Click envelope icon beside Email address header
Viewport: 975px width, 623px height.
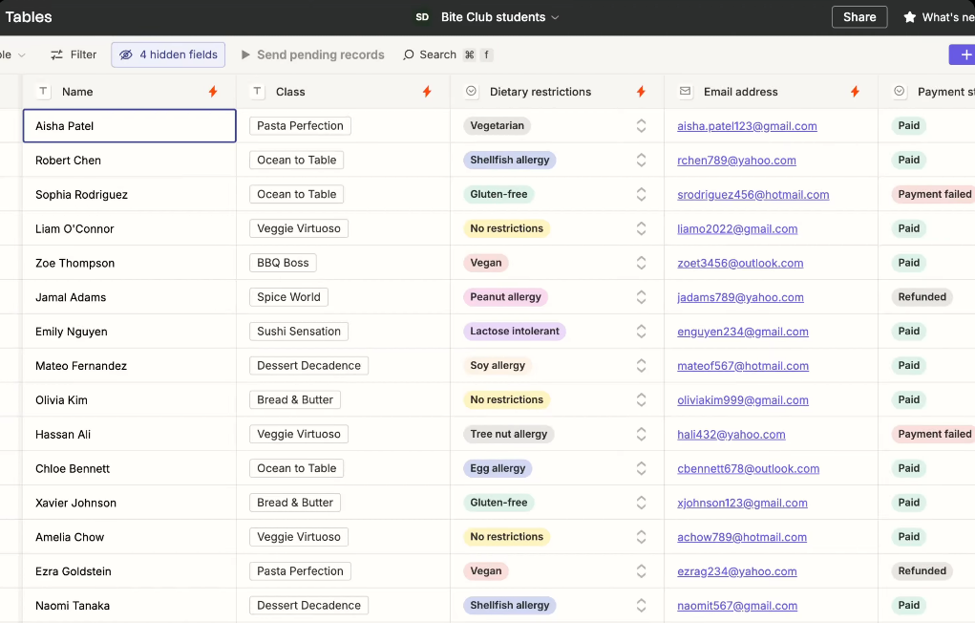point(686,92)
